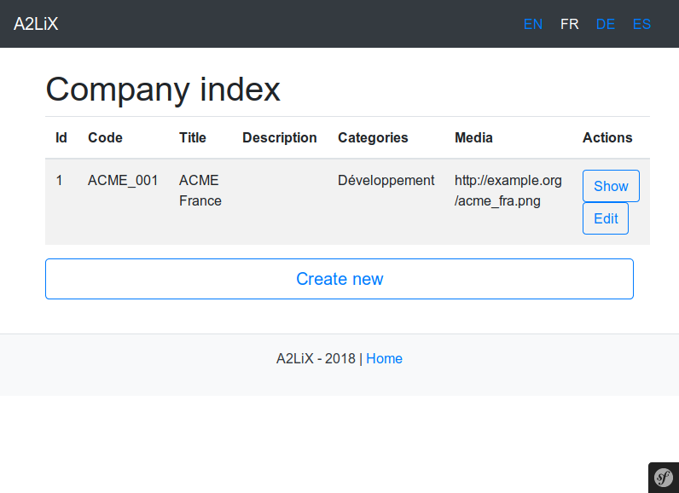Screen dimensions: 679x493
Task: Switch language to EN
Action: (x=532, y=24)
